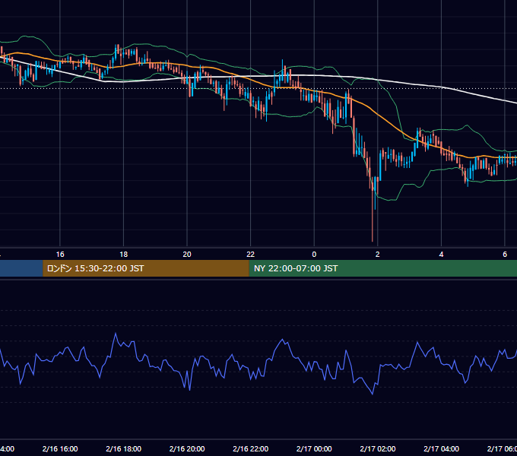Click hour label 6 on price chart axis
This screenshot has width=517, height=456.
pyautogui.click(x=505, y=255)
